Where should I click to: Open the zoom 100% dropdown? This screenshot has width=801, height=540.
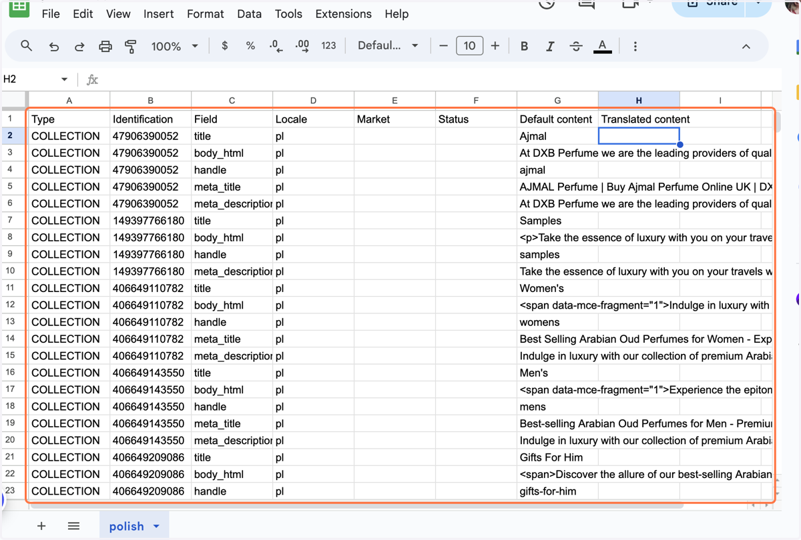pos(175,46)
